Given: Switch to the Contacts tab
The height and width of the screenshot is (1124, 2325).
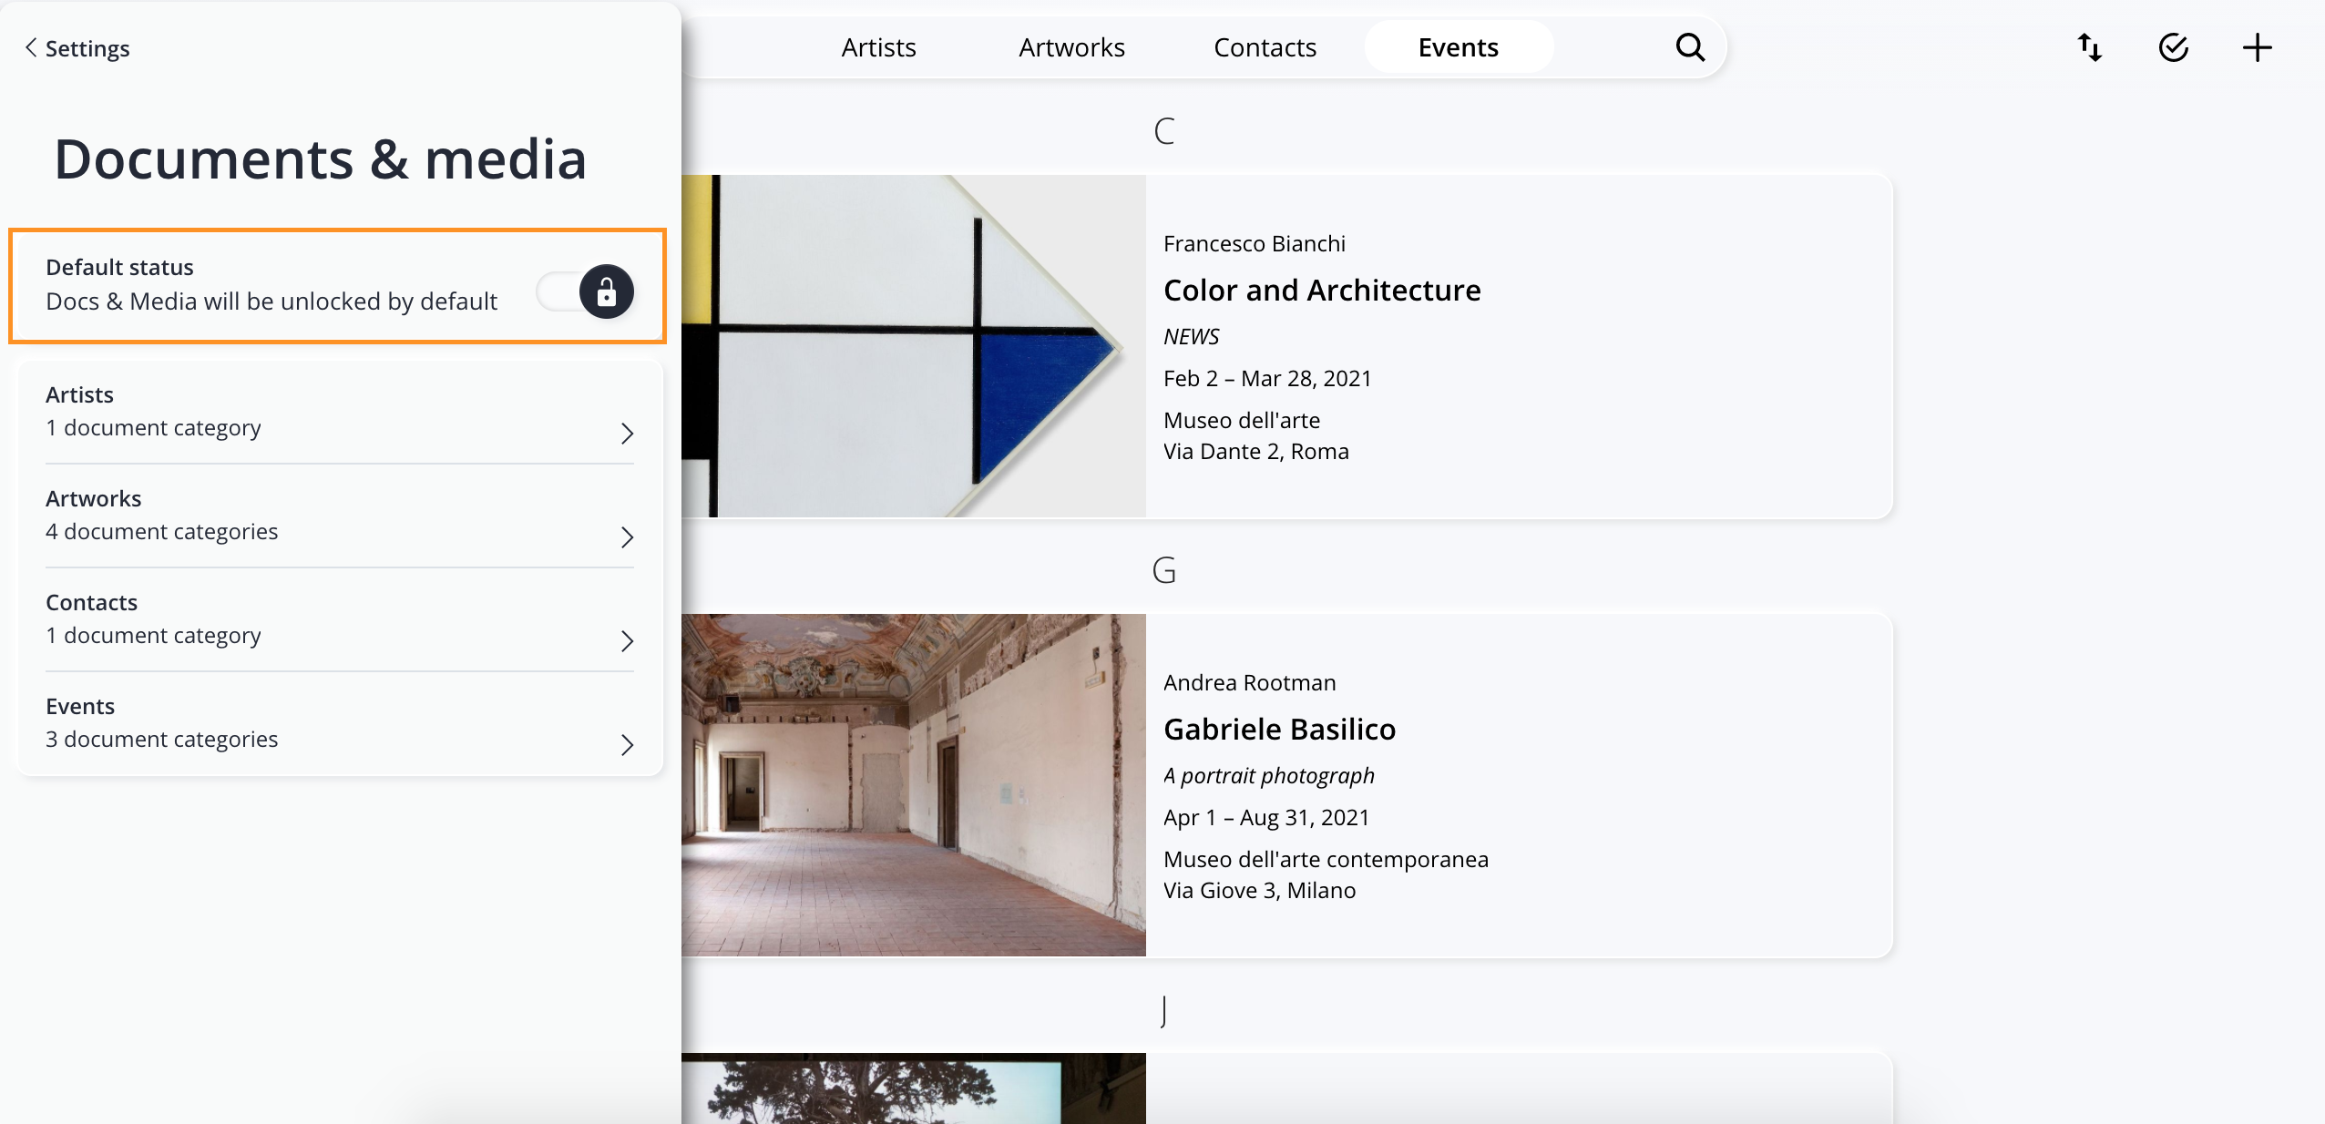Looking at the screenshot, I should click(1265, 47).
